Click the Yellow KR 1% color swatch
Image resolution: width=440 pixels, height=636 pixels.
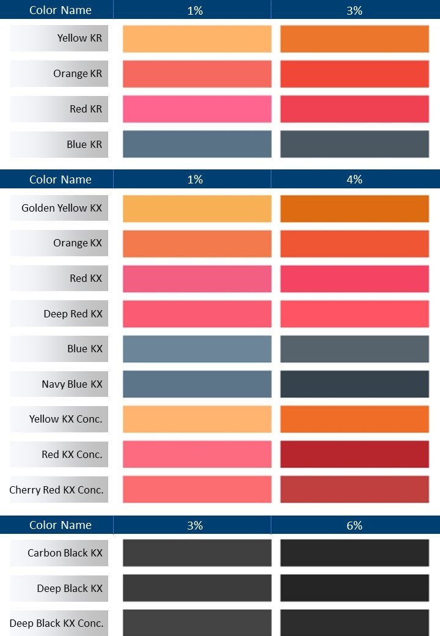[x=197, y=39]
